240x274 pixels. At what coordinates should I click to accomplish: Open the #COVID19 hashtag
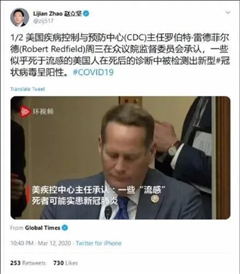[x=93, y=72]
